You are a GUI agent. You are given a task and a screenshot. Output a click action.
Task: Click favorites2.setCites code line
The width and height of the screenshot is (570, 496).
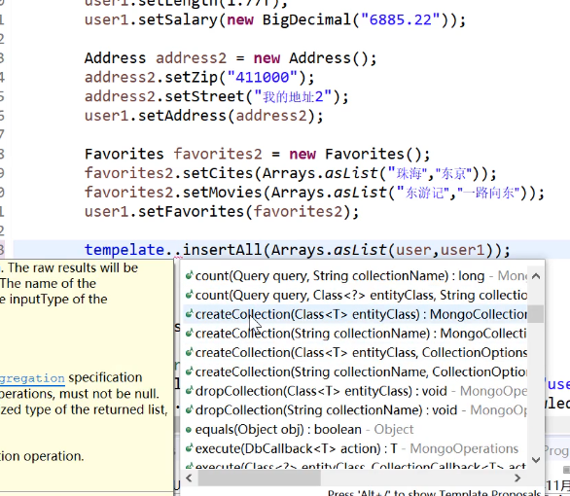pyautogui.click(x=291, y=173)
